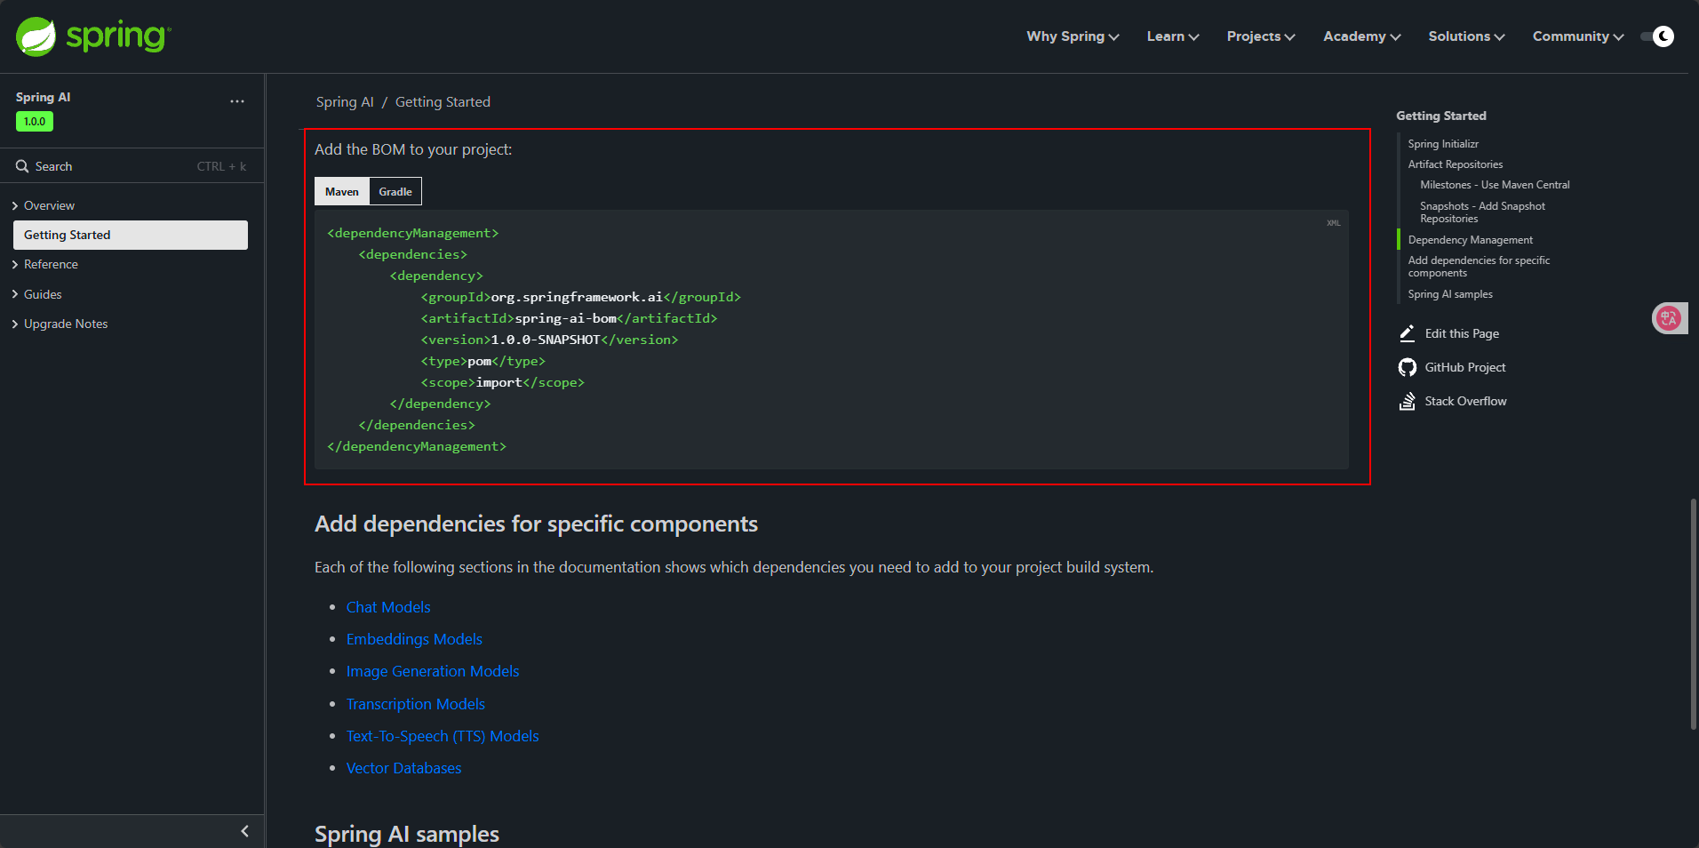Open the Text-To-Speech (TTS) Models link
Image resolution: width=1699 pixels, height=848 pixels.
[x=443, y=736]
